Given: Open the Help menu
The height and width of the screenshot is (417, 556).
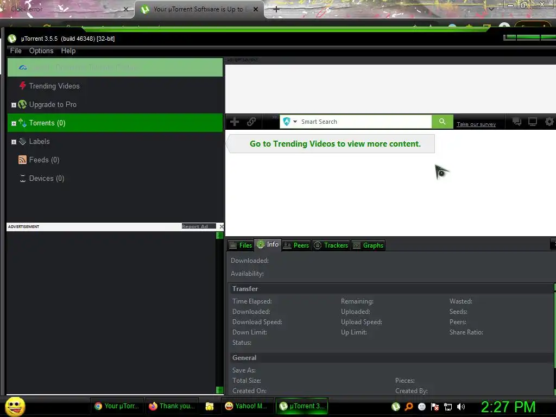Looking at the screenshot, I should coord(68,50).
